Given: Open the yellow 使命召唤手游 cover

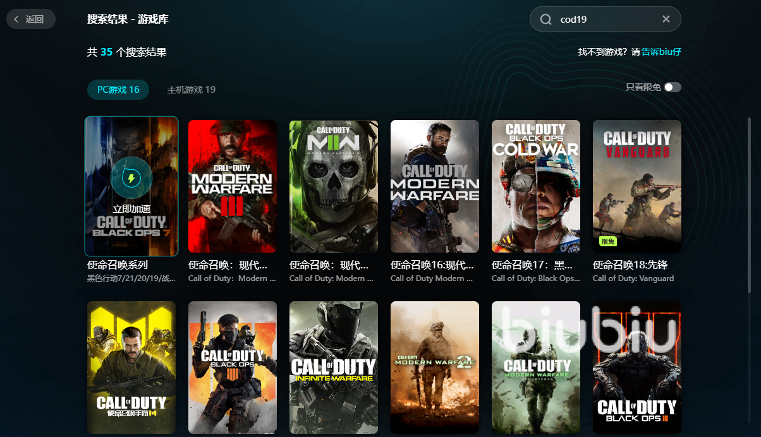Looking at the screenshot, I should 131,368.
